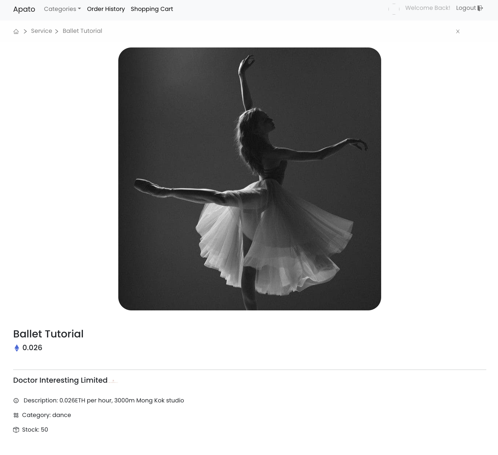The height and width of the screenshot is (455, 498).
Task: Click the Ethereum icon beside the price
Action: 17,348
